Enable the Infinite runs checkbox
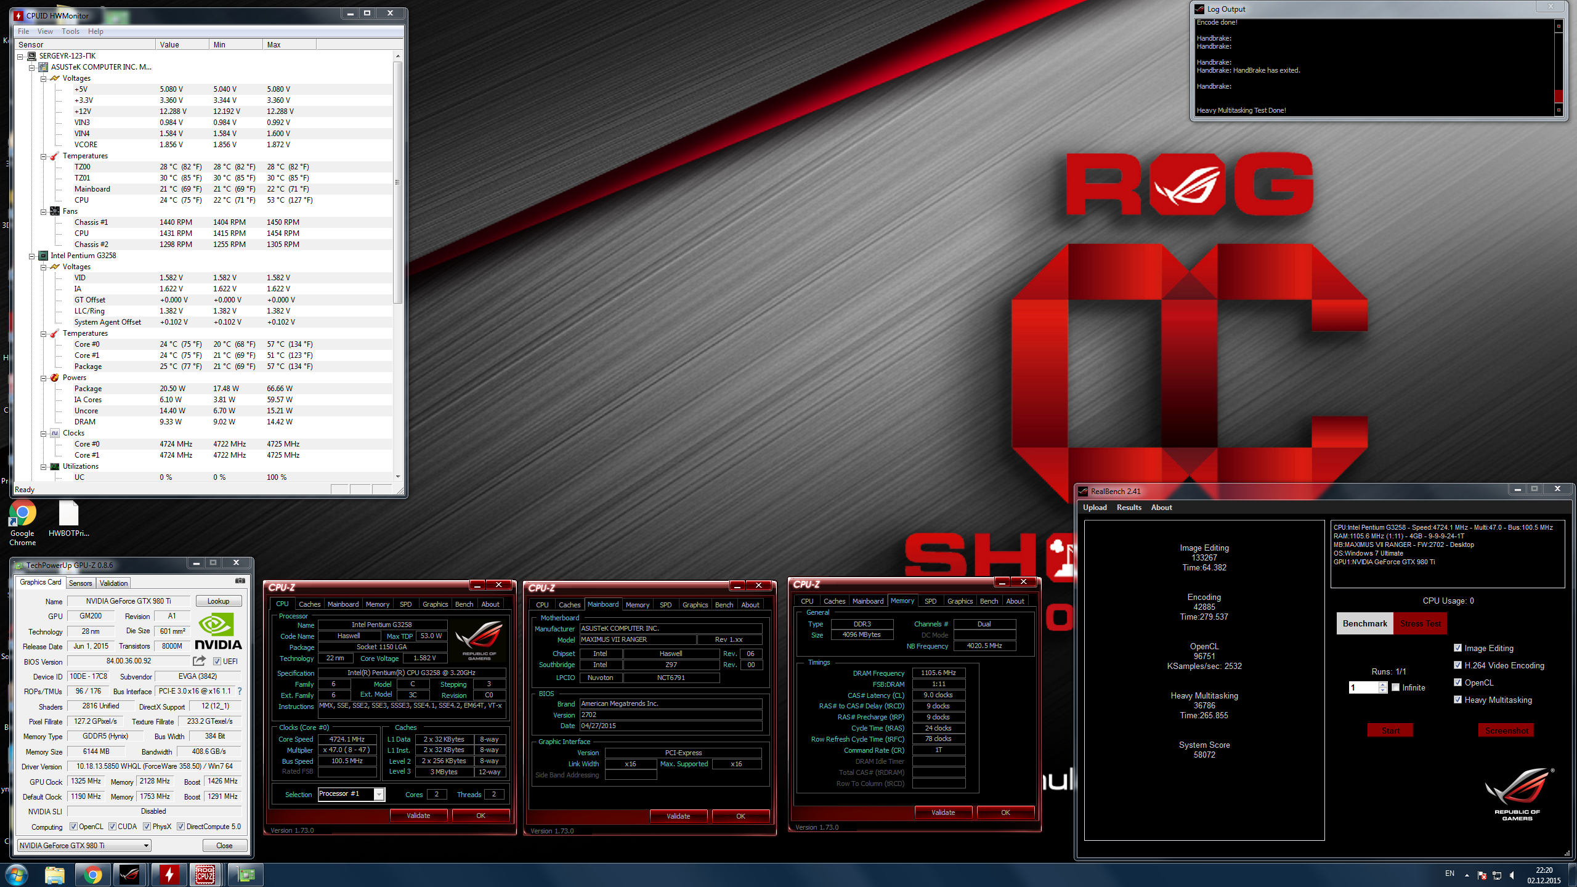1577x887 pixels. tap(1396, 687)
